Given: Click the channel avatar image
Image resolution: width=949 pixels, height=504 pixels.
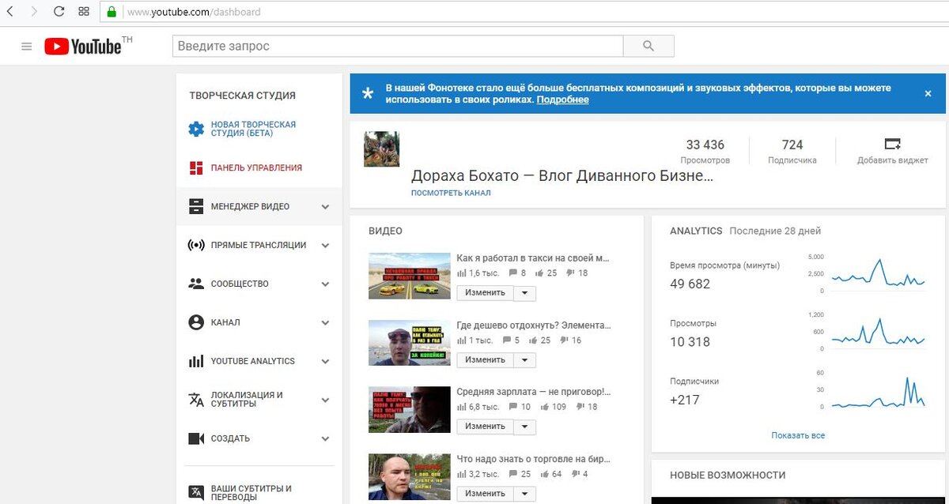Looking at the screenshot, I should point(381,149).
